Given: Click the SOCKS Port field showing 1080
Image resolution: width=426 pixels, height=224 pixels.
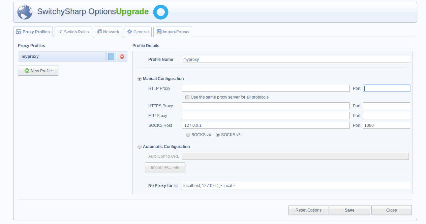Looking at the screenshot, I should (x=387, y=125).
